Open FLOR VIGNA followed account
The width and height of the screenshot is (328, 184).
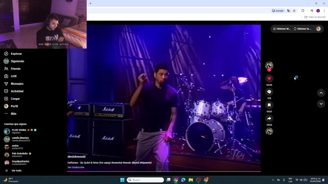pos(20,131)
